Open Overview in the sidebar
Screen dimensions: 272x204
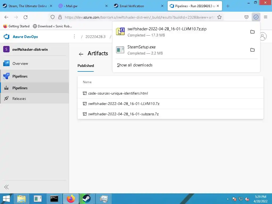pos(35,63)
